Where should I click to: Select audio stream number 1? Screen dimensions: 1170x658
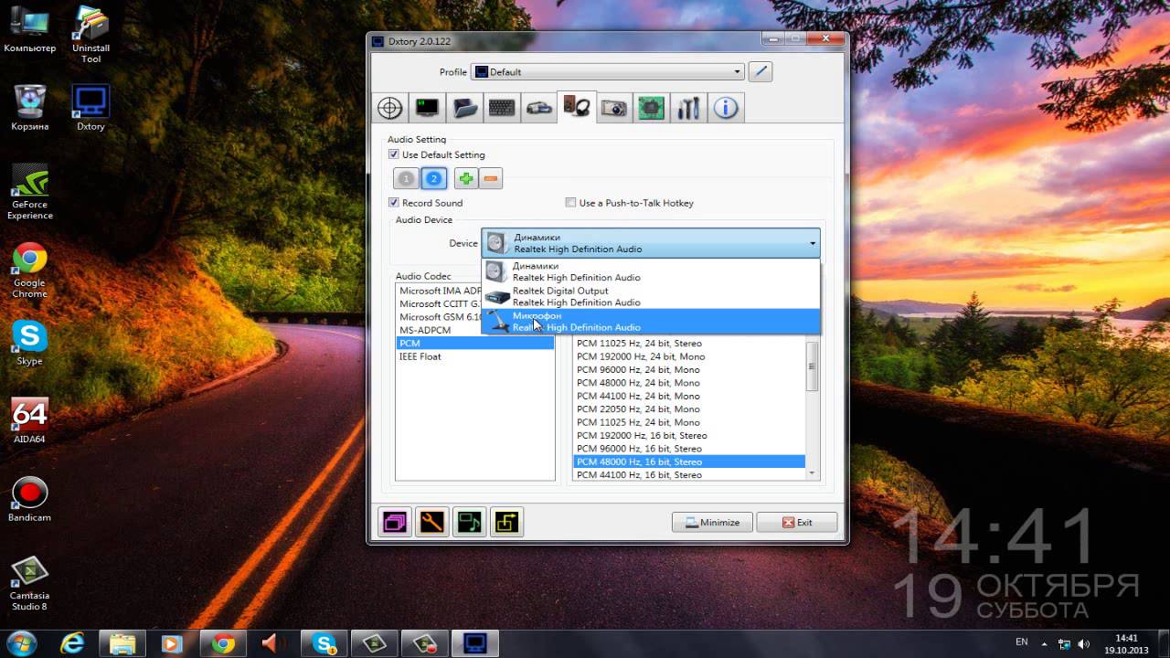pos(407,179)
